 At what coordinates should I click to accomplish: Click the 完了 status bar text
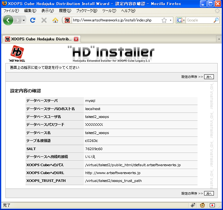click(7, 205)
